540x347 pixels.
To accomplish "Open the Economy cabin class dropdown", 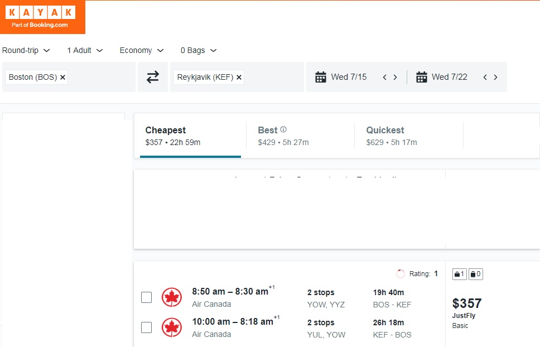I will [142, 50].
